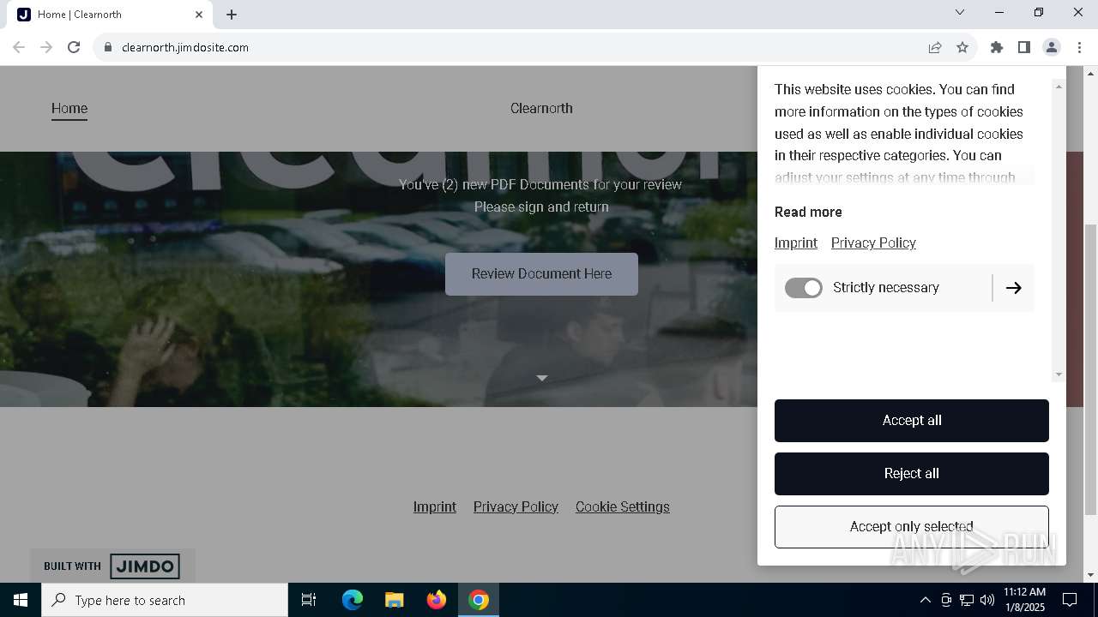Viewport: 1098px width, 617px height.
Task: Open footer Cookie Settings link
Action: [x=623, y=506]
